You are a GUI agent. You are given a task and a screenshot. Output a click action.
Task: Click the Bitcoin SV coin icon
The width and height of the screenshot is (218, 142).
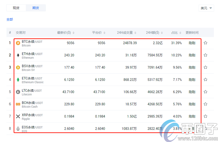tap(18, 67)
